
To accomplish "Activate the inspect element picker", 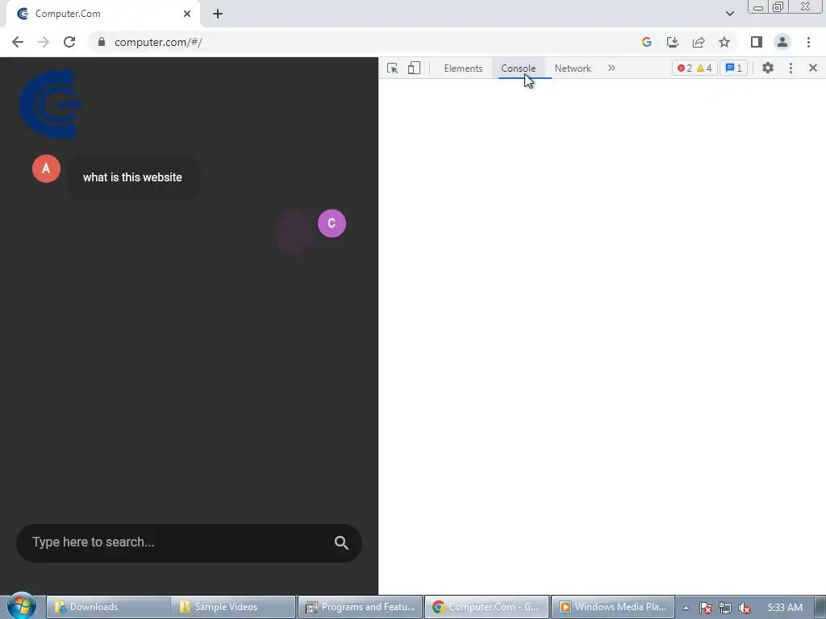I will (393, 68).
